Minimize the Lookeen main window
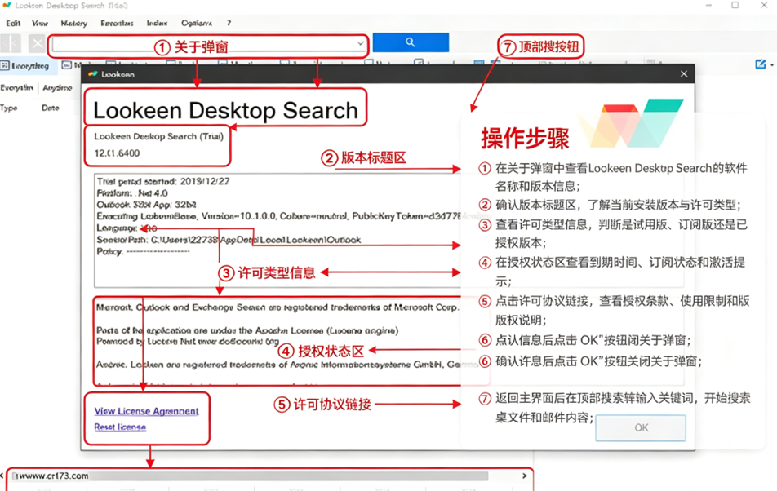The width and height of the screenshot is (777, 491). tap(708, 6)
